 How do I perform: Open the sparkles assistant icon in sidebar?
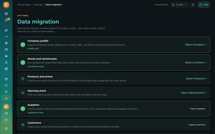click(x=6, y=30)
